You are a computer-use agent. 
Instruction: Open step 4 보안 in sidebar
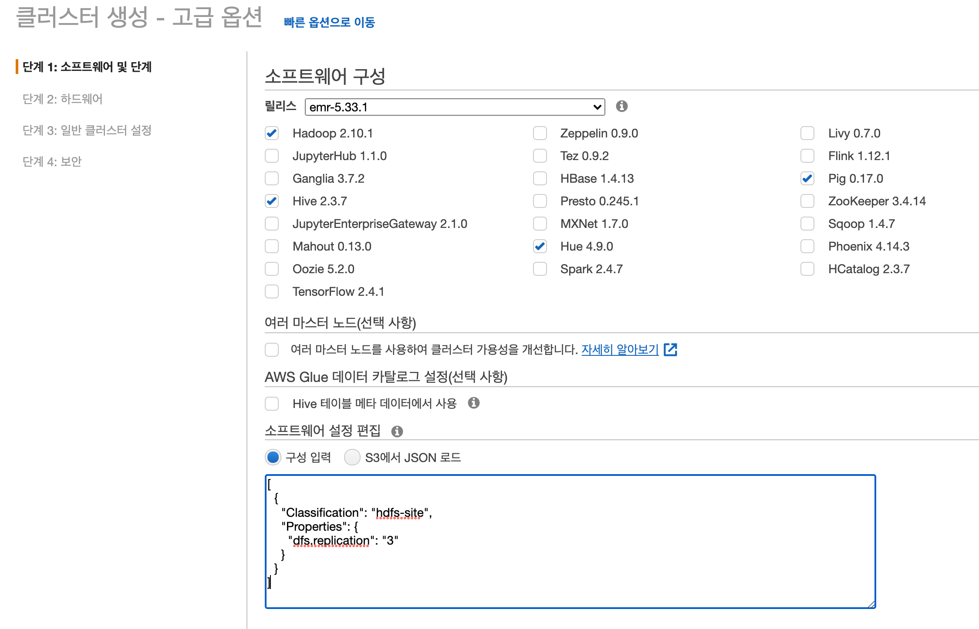[x=52, y=162]
